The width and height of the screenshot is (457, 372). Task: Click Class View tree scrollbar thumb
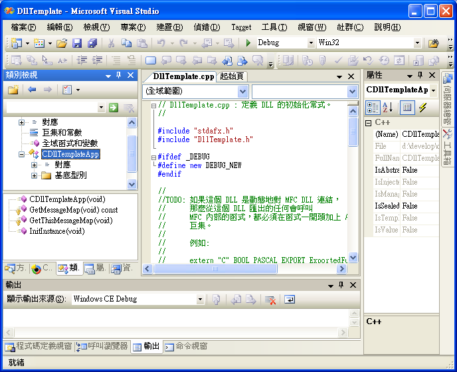point(132,153)
